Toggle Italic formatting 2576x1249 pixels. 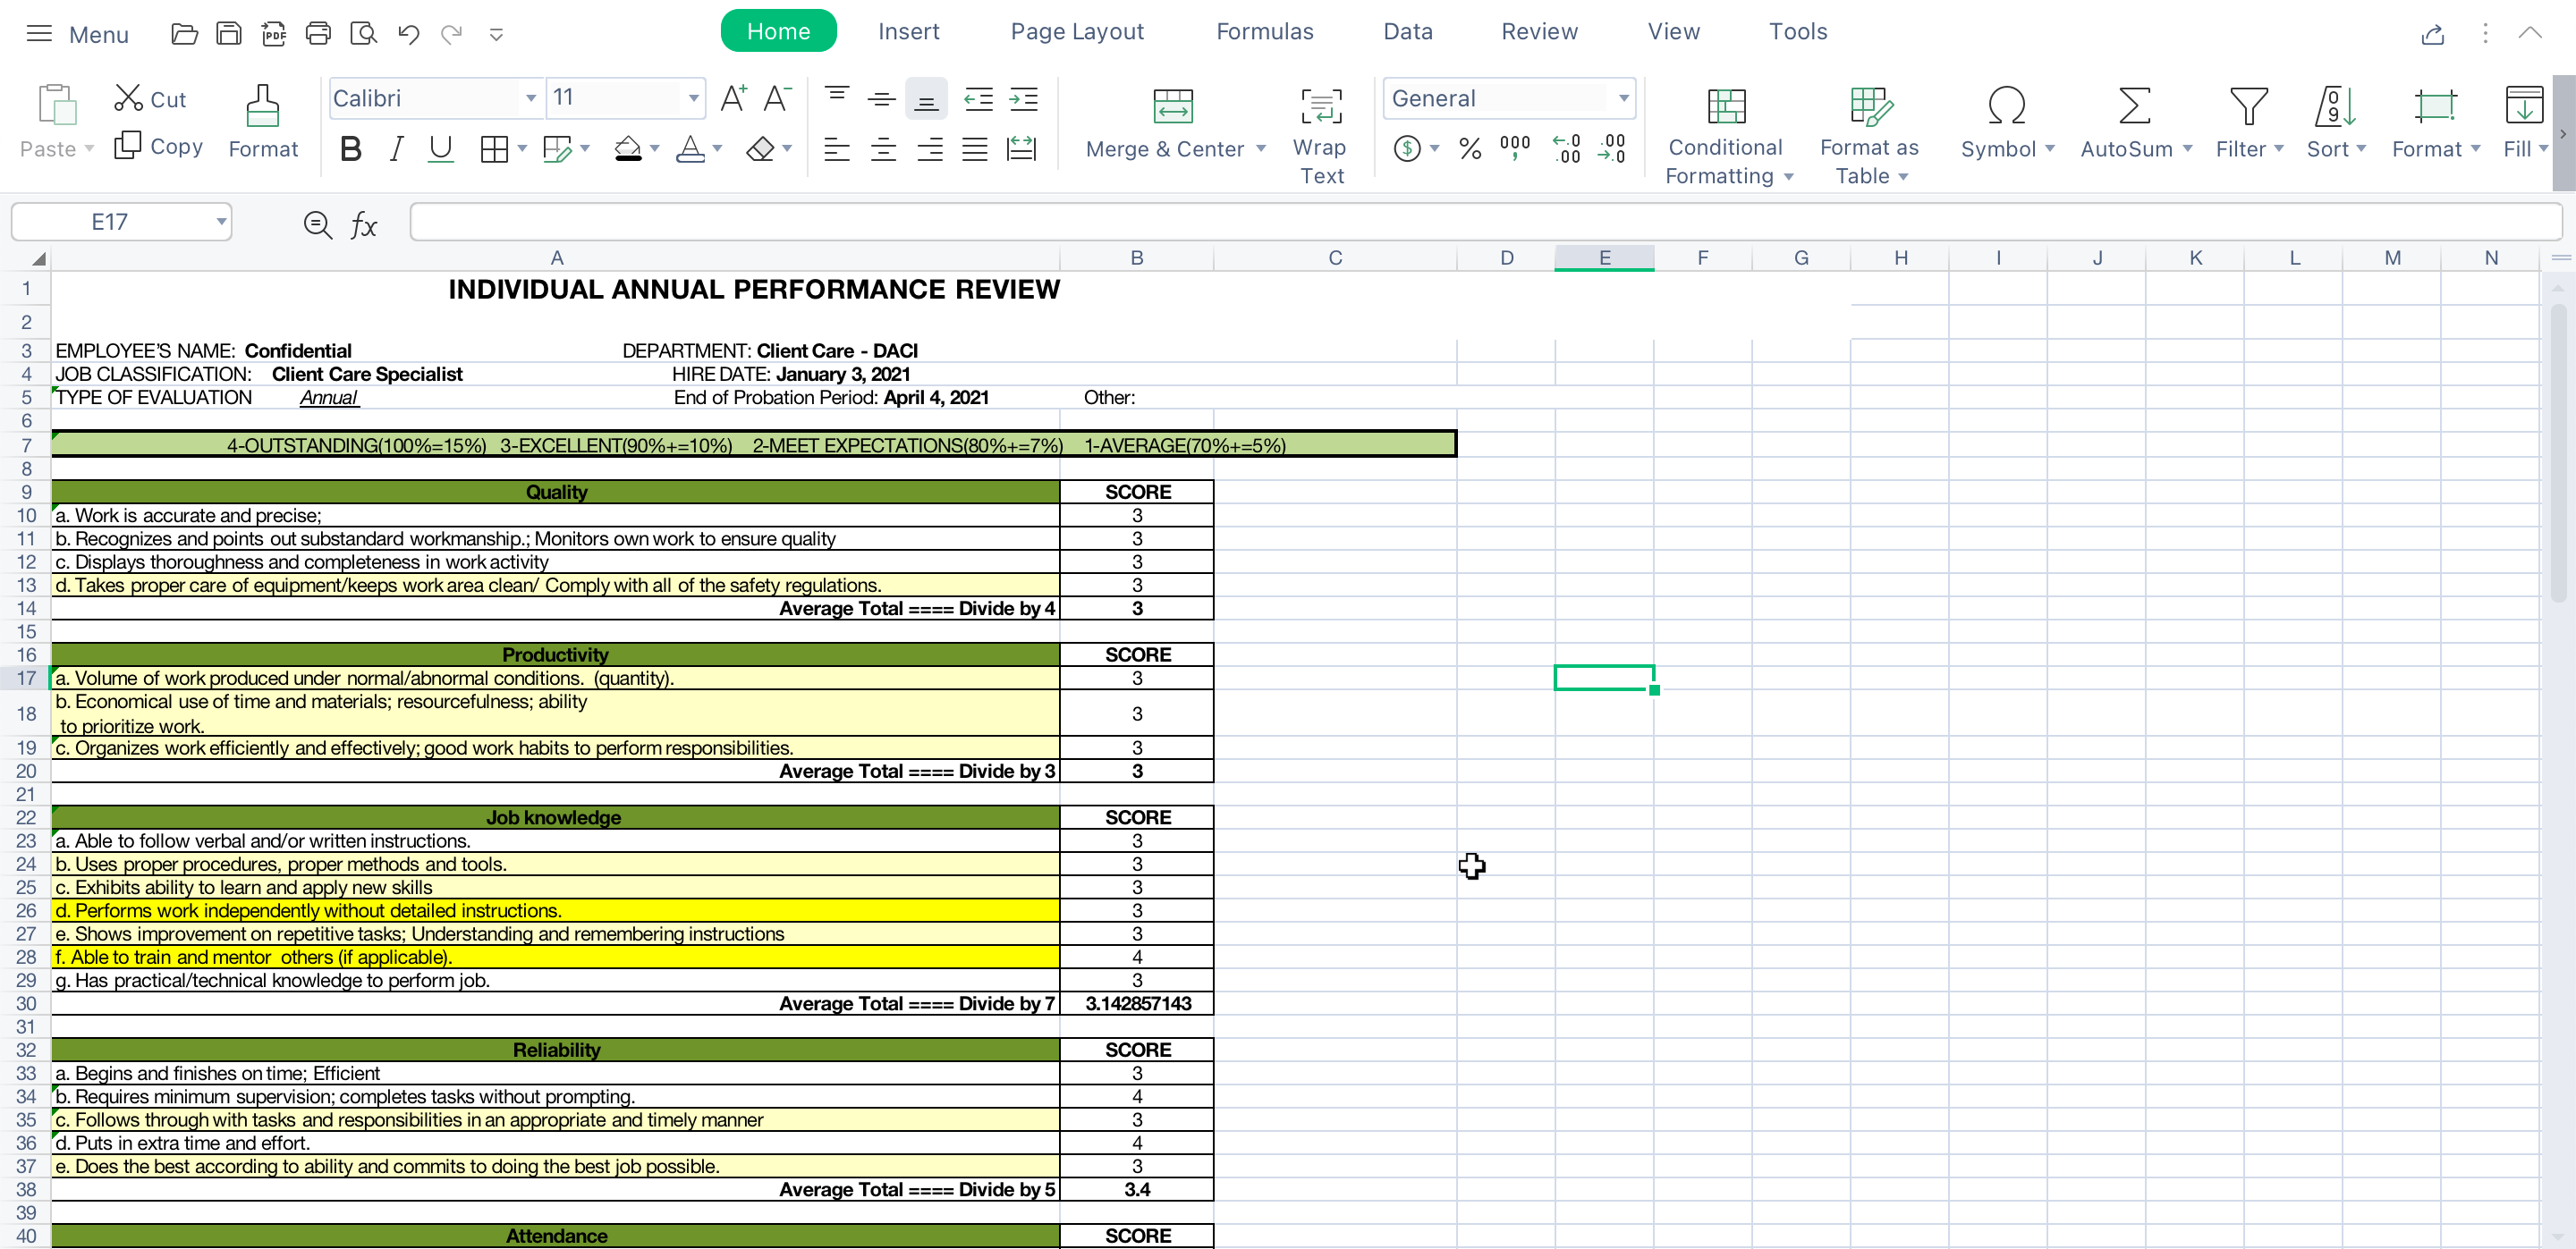click(396, 150)
